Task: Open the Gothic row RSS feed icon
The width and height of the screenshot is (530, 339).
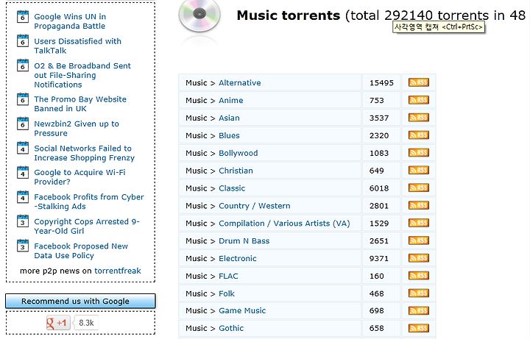Action: tap(418, 328)
